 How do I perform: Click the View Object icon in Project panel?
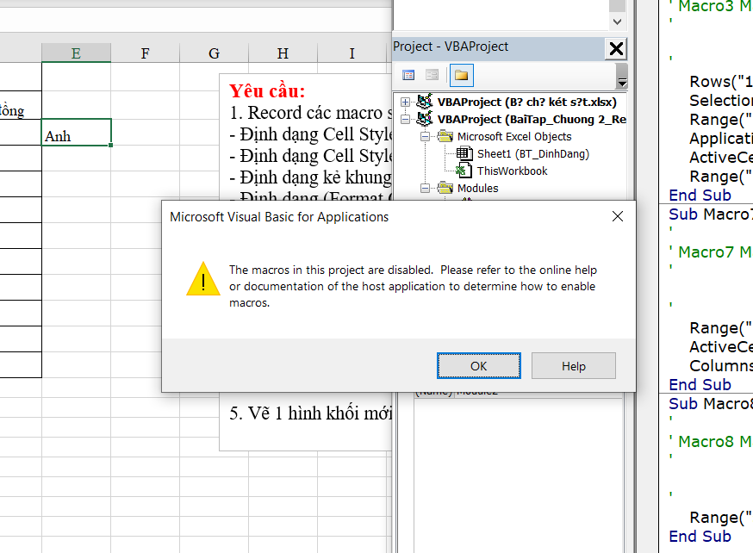(433, 75)
